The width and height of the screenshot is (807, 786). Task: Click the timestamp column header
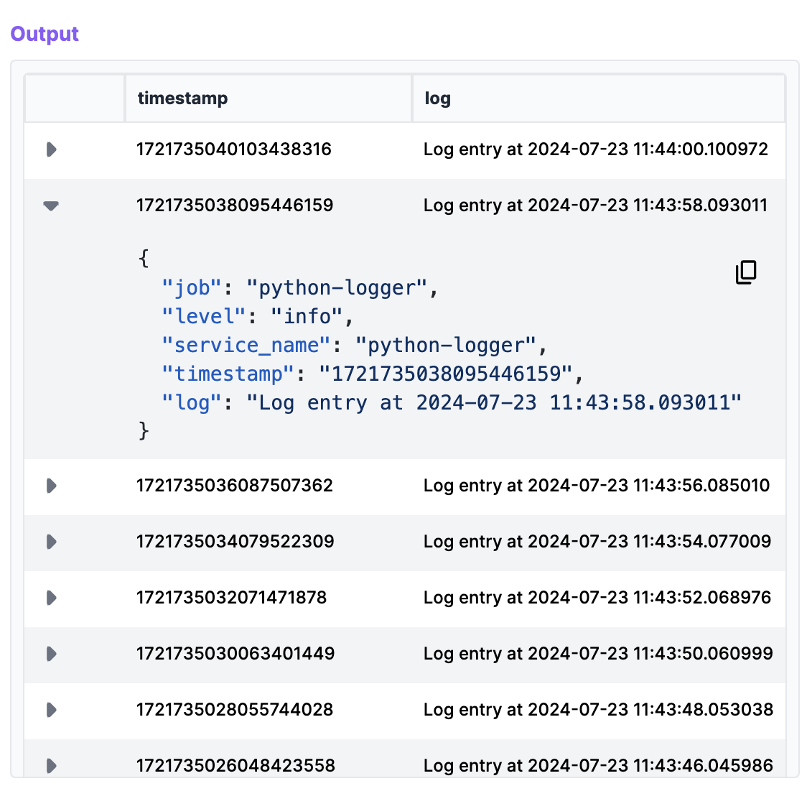pos(182,98)
